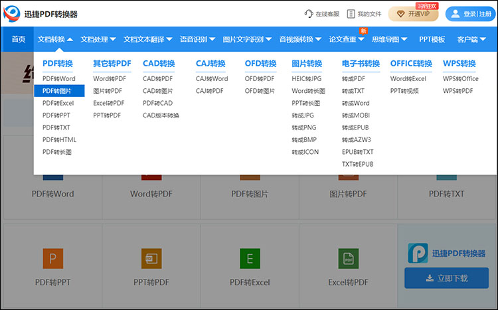498x310 pixels.
Task: Click the orange PDF转PPT tile icon
Action: pos(53,258)
